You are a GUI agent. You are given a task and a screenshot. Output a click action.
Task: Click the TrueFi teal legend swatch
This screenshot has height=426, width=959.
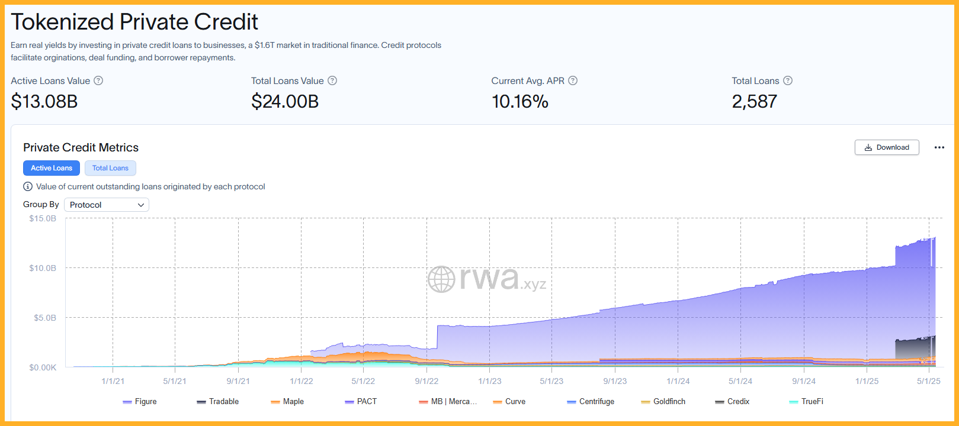[794, 402]
